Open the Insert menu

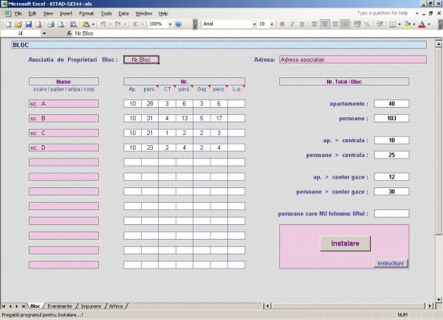(66, 13)
